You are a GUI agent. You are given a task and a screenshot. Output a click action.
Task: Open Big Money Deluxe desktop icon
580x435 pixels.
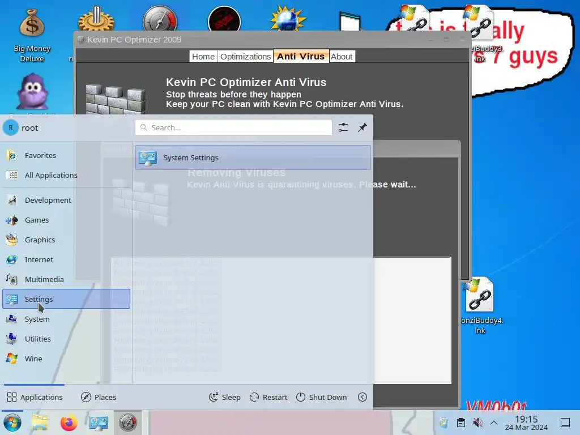(x=32, y=36)
